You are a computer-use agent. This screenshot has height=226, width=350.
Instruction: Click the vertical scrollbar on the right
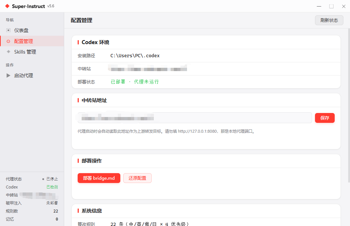(x=349, y=105)
